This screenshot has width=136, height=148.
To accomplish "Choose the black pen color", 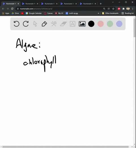I will pyautogui.click(x=91, y=24).
